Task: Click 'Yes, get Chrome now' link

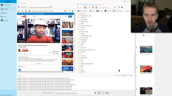Action: [40, 14]
